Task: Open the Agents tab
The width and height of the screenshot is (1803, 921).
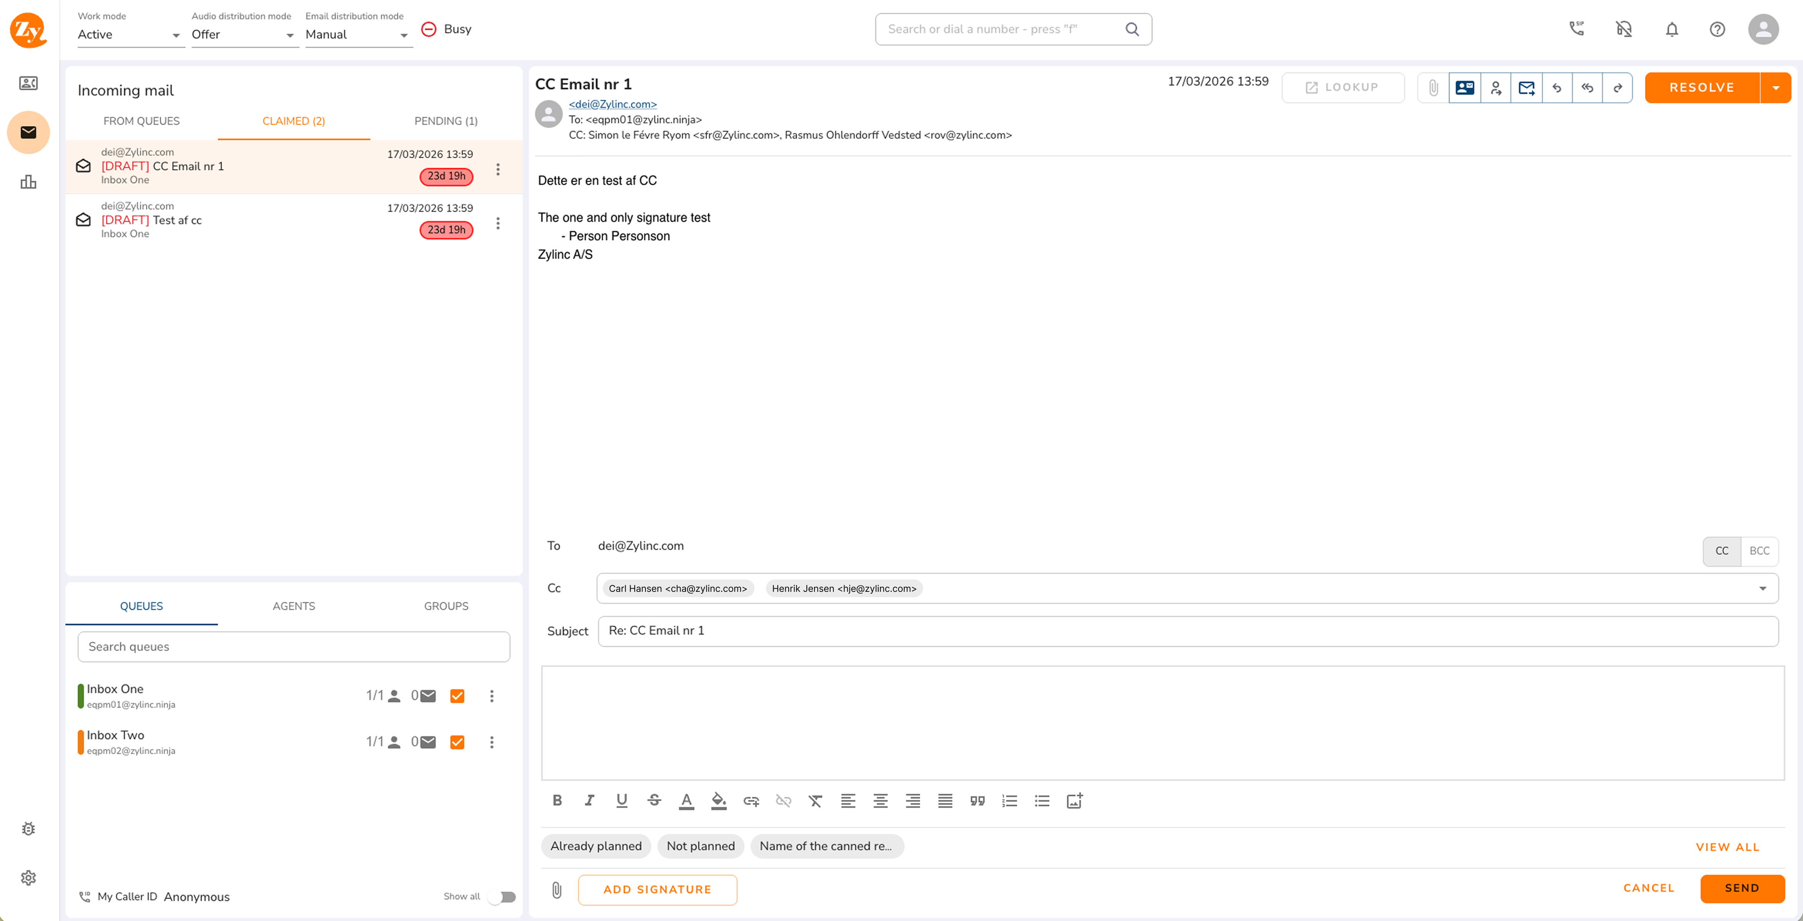Action: click(x=293, y=606)
